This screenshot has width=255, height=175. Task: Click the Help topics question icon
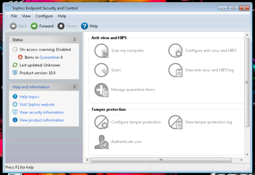15,96
